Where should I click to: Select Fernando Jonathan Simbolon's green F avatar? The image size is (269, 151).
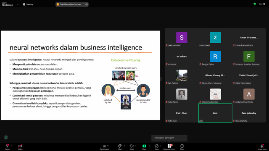click(x=249, y=56)
